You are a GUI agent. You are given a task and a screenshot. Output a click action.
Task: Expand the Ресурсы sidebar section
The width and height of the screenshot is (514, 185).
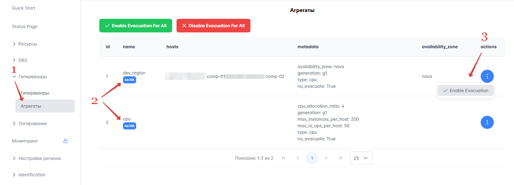(28, 44)
